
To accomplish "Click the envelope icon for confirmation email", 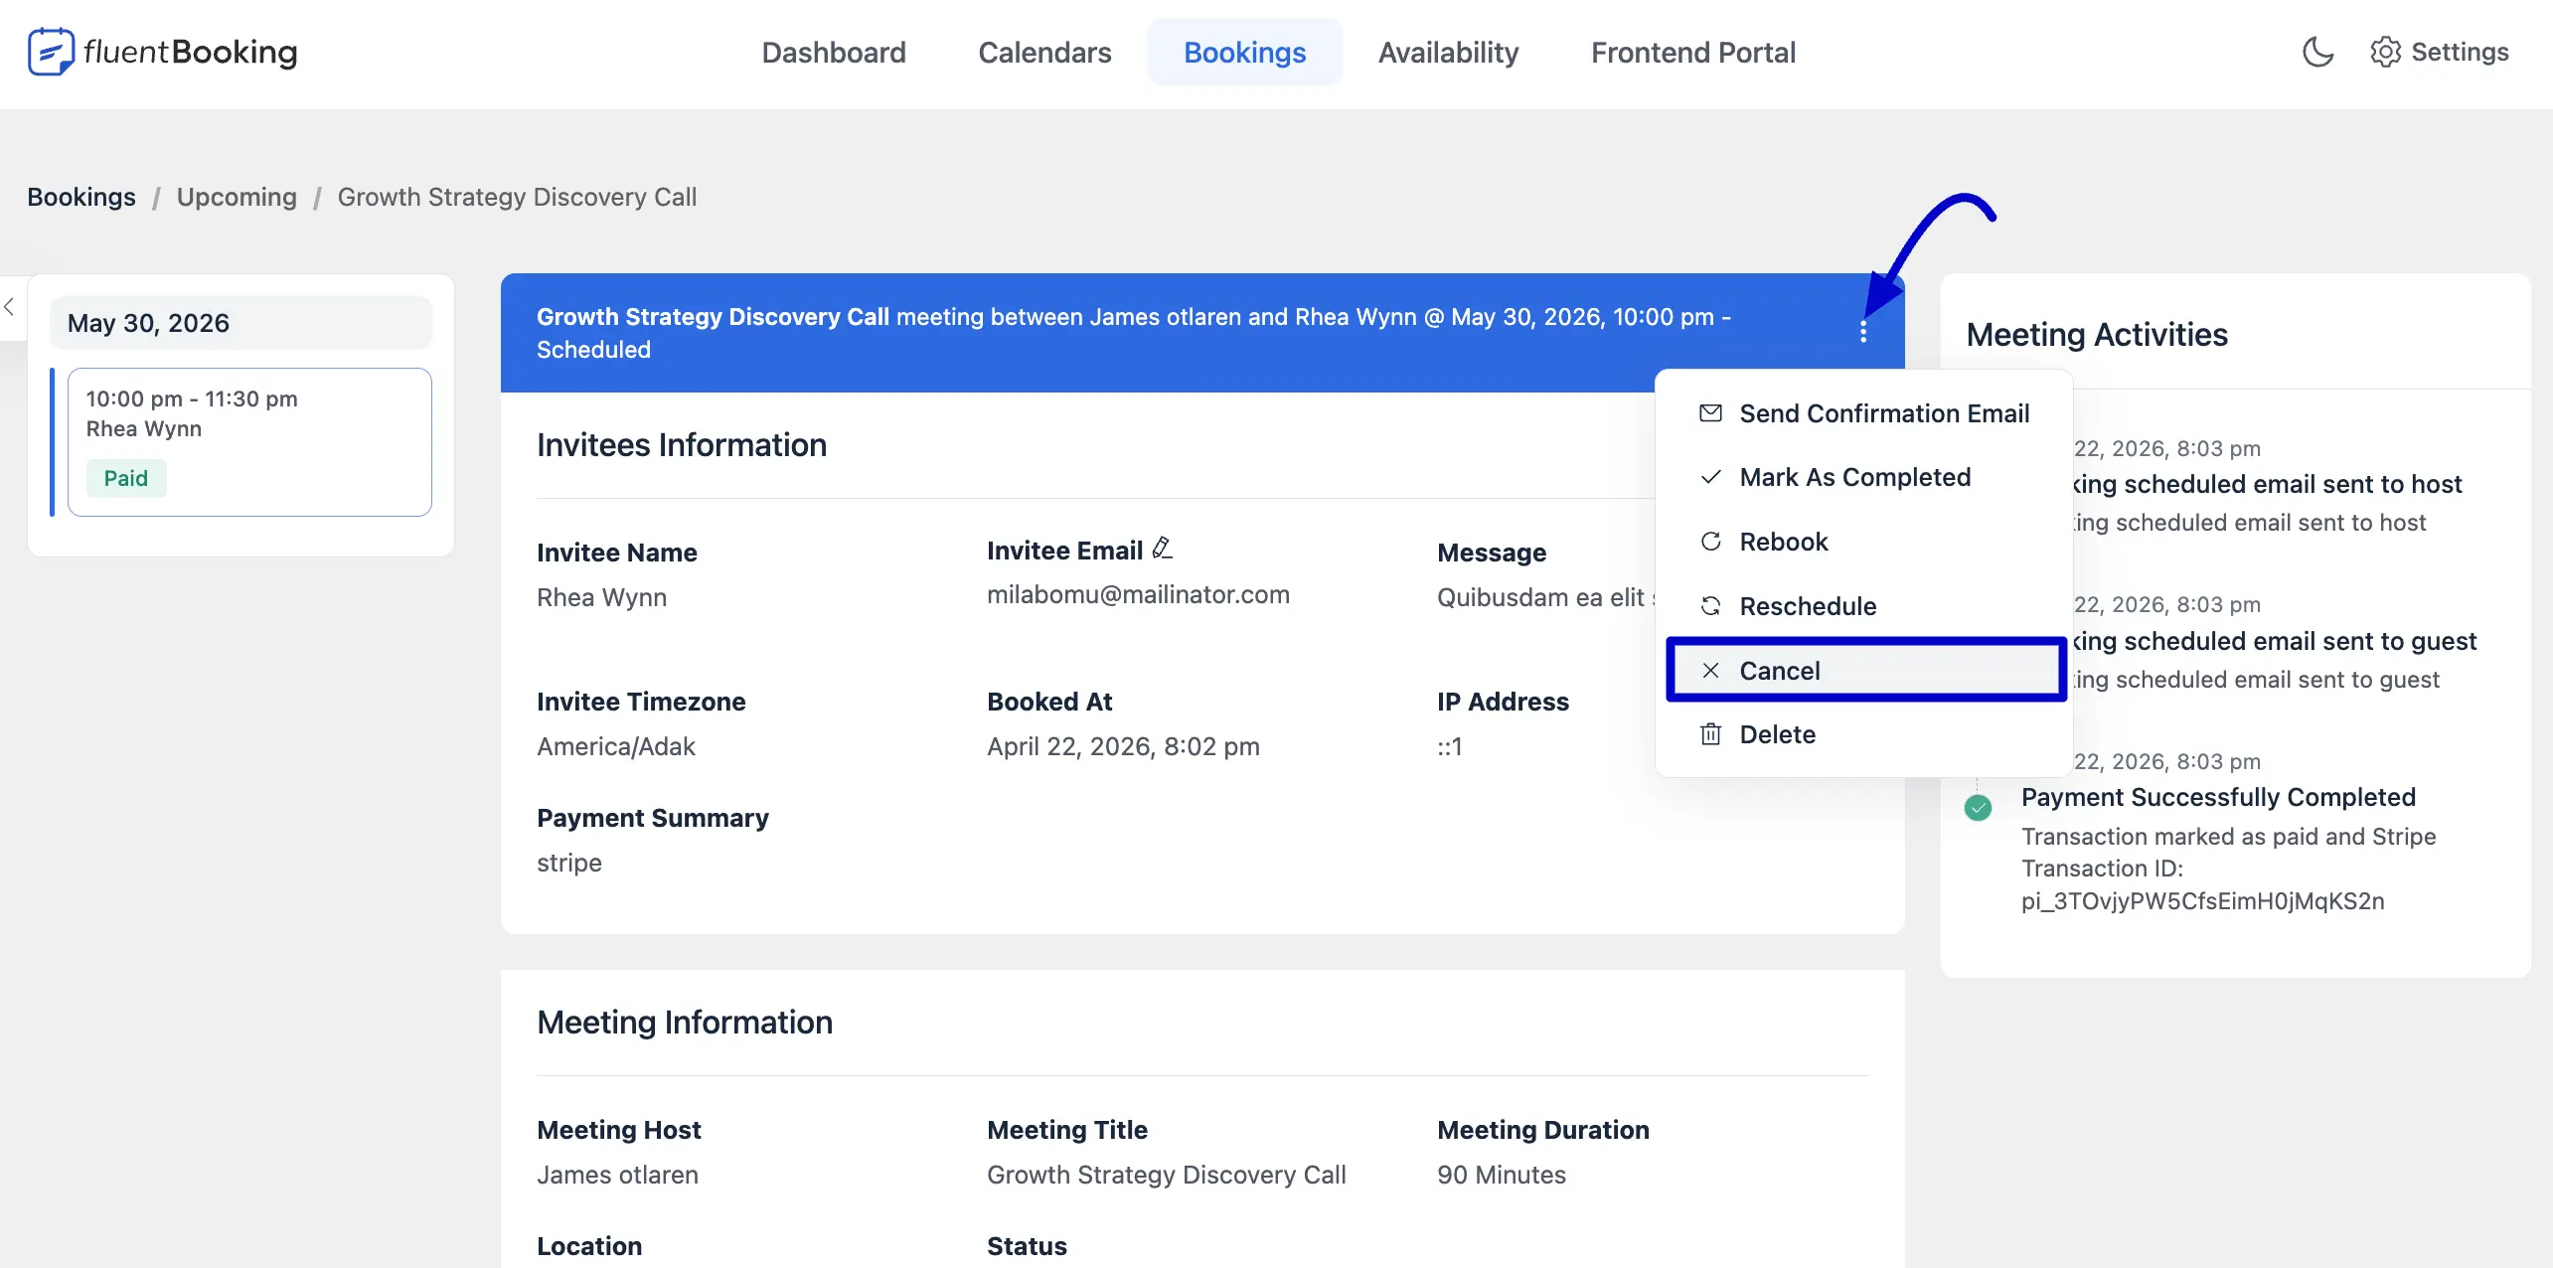I will coord(1710,413).
